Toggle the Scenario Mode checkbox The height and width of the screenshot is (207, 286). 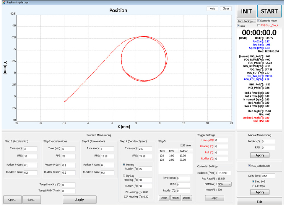point(259,21)
